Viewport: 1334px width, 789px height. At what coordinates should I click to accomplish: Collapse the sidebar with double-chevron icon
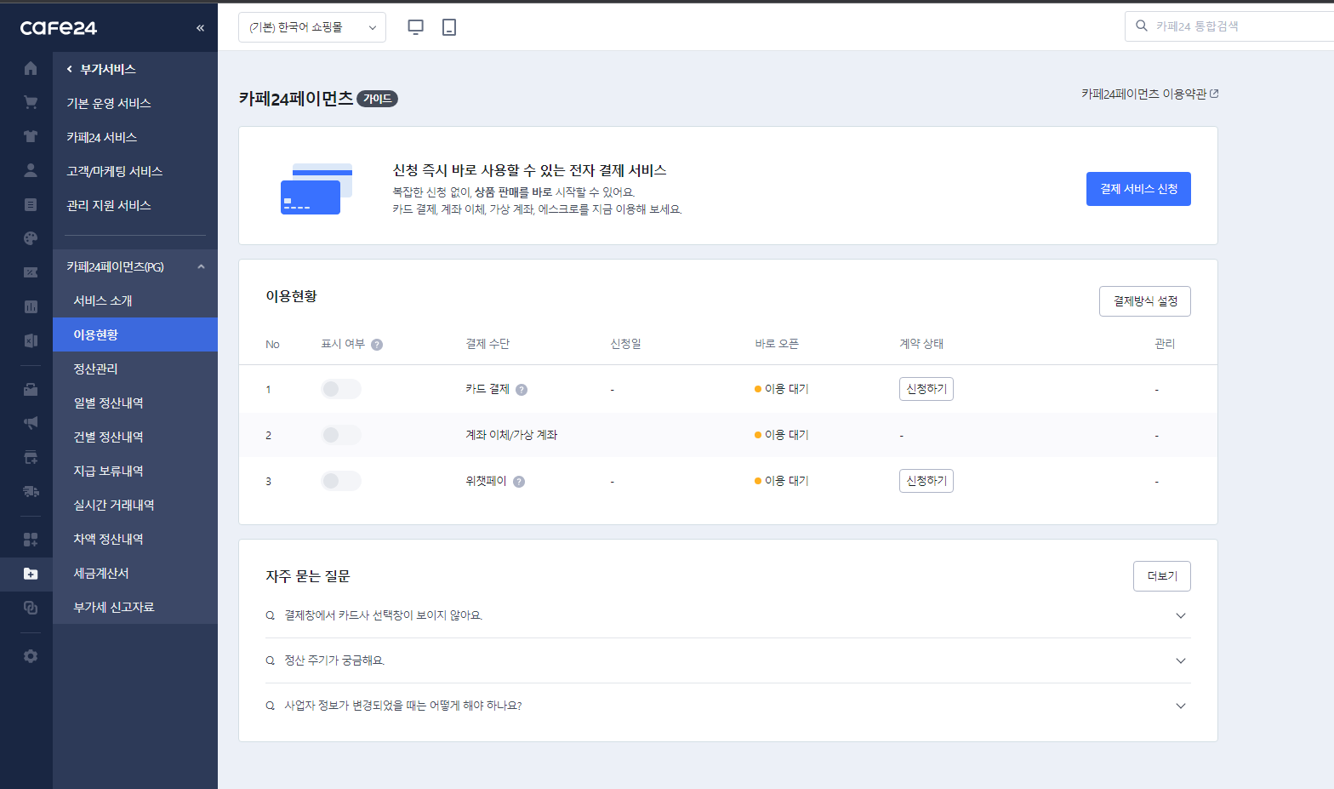pyautogui.click(x=200, y=28)
